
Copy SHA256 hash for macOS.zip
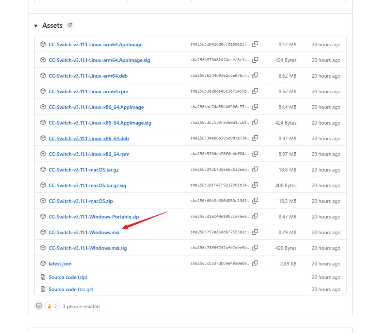click(255, 201)
